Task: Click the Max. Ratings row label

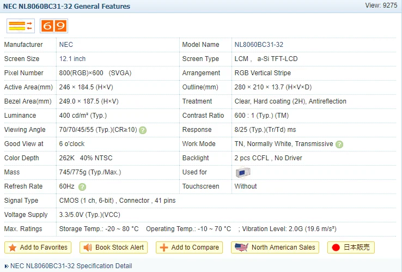Action: pos(23,229)
